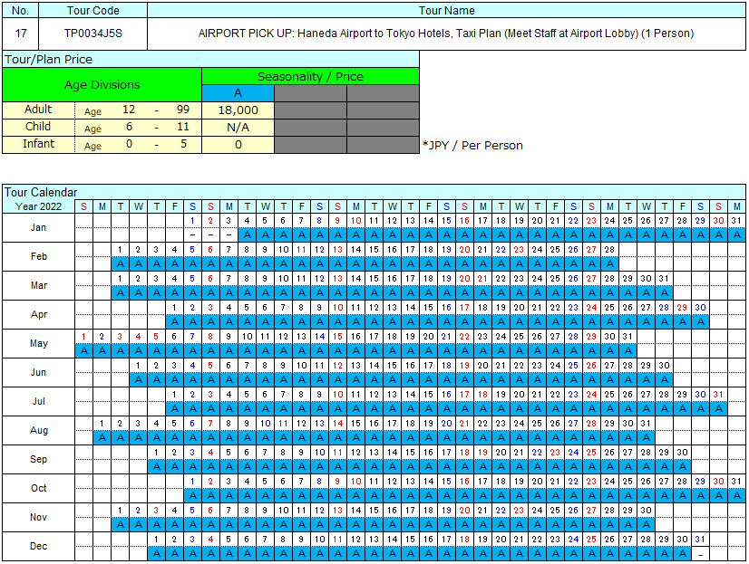Select tour number 17 cell
The image size is (749, 564).
click(x=21, y=33)
